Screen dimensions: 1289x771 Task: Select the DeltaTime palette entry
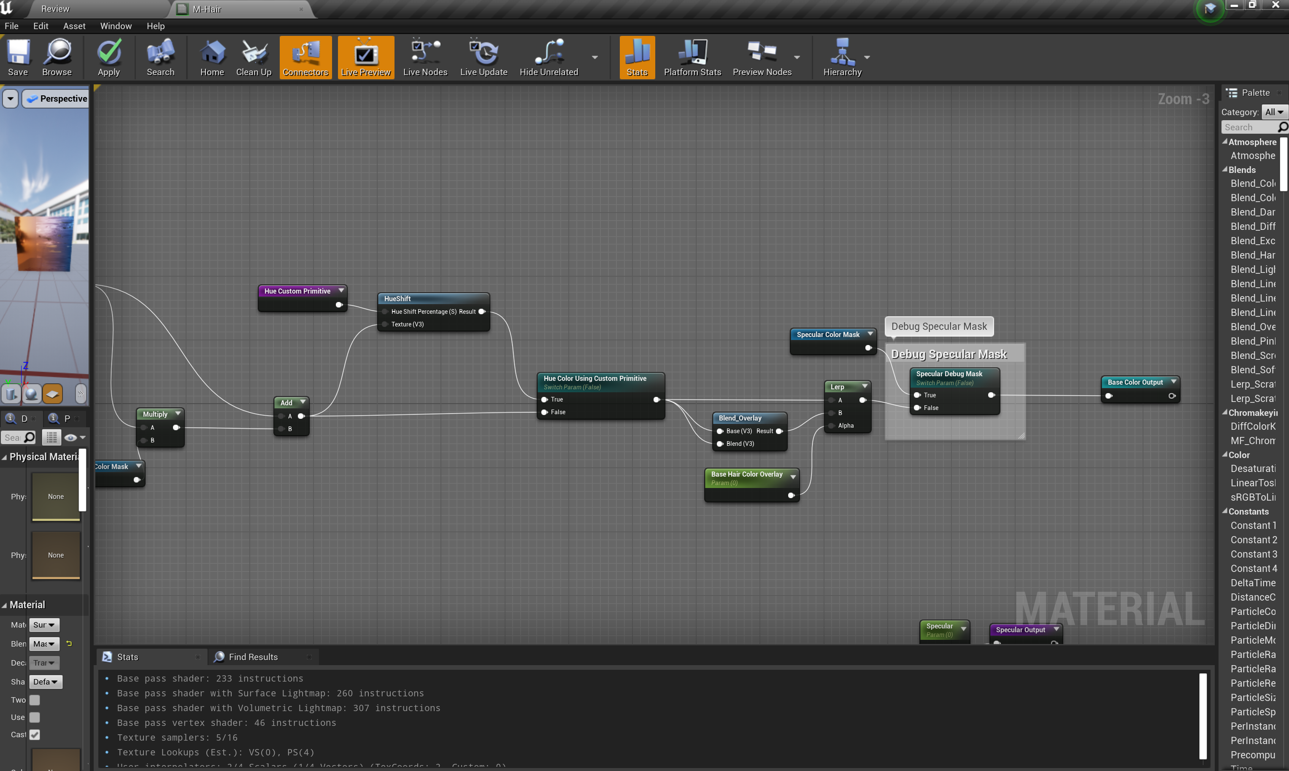(x=1253, y=583)
